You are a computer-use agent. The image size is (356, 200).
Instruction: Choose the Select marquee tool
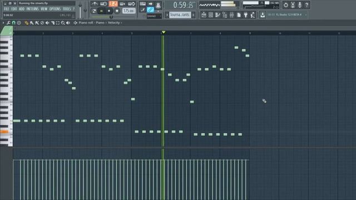(58, 23)
